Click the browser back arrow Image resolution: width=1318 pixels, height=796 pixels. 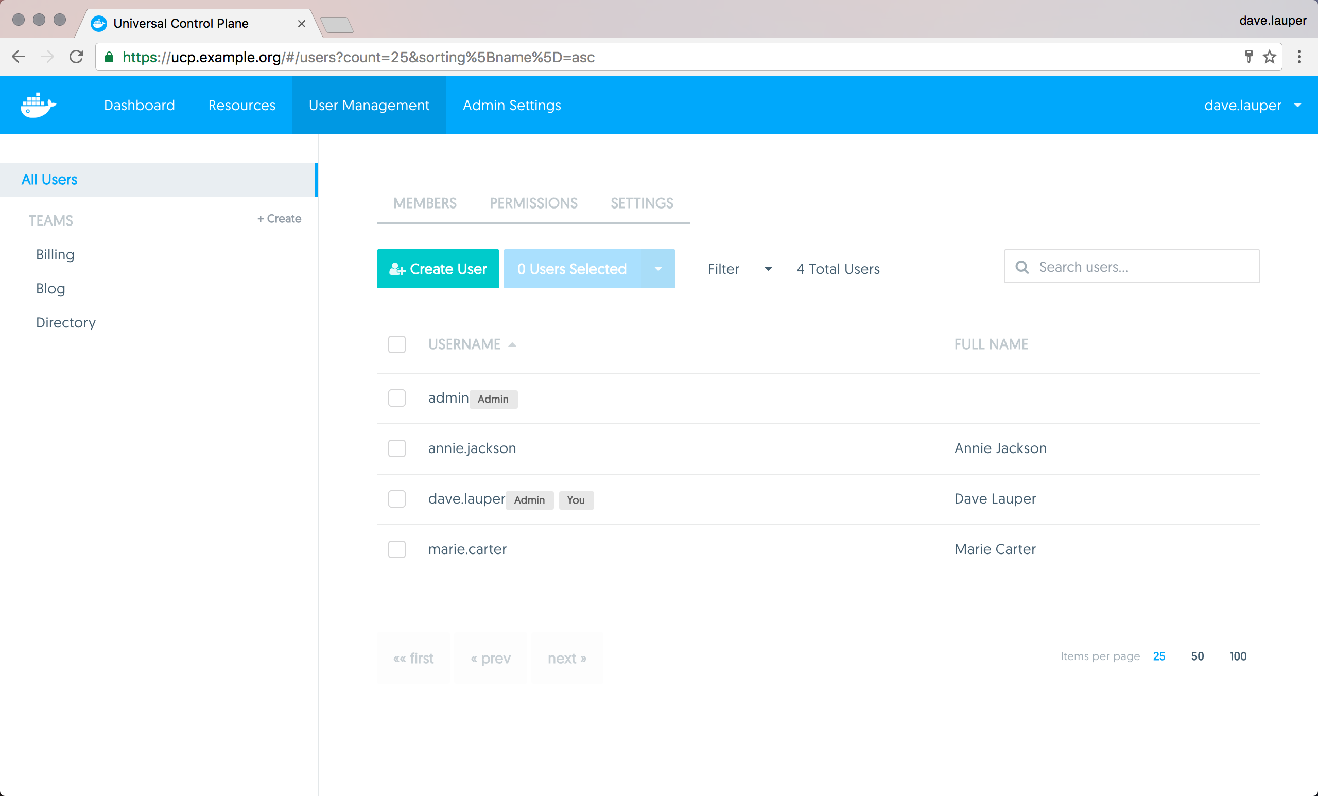tap(19, 57)
